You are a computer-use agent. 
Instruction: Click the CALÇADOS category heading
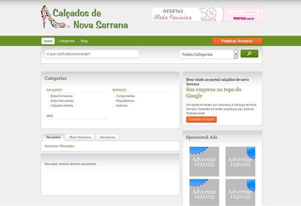click(54, 90)
